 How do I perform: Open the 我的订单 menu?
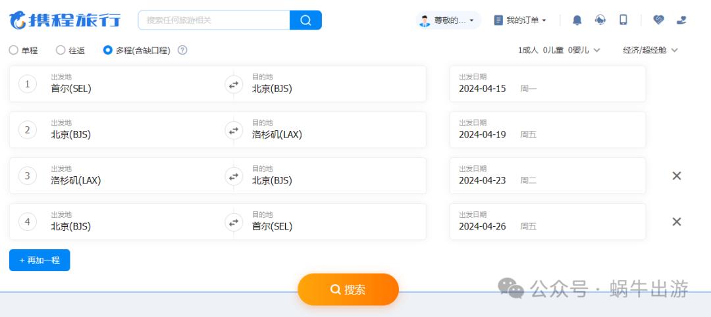520,20
